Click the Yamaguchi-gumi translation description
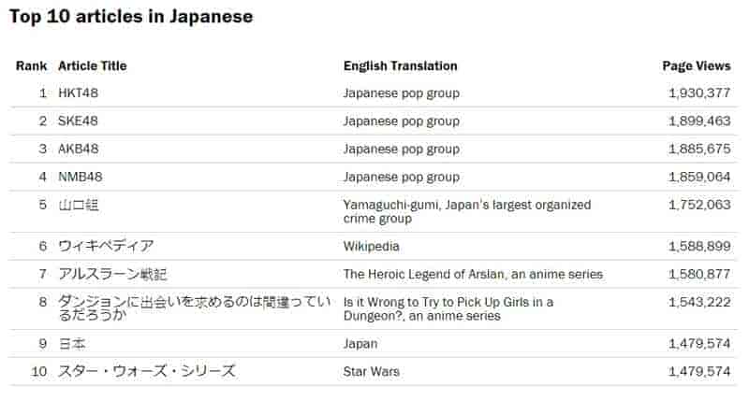Viewport: 749px width, 400px height. coord(467,211)
